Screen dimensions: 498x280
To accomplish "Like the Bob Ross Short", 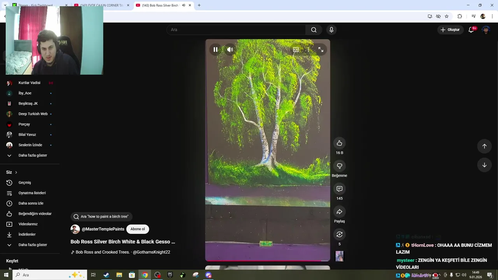I will pyautogui.click(x=339, y=143).
